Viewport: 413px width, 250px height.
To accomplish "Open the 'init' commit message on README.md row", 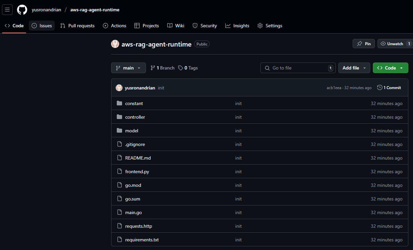I will [239, 158].
